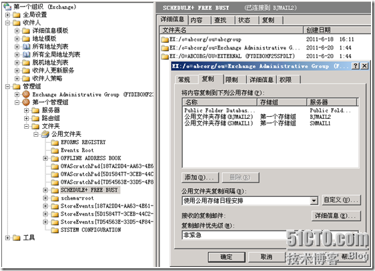
Task: Click the 存储组 column header in dialog
Action: point(282,102)
